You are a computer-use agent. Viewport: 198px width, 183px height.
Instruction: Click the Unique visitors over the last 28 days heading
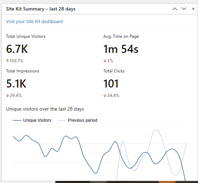tap(45, 109)
